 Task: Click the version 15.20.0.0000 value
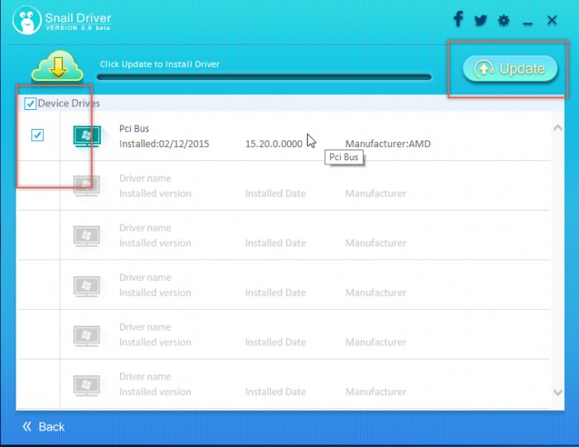[x=274, y=144]
